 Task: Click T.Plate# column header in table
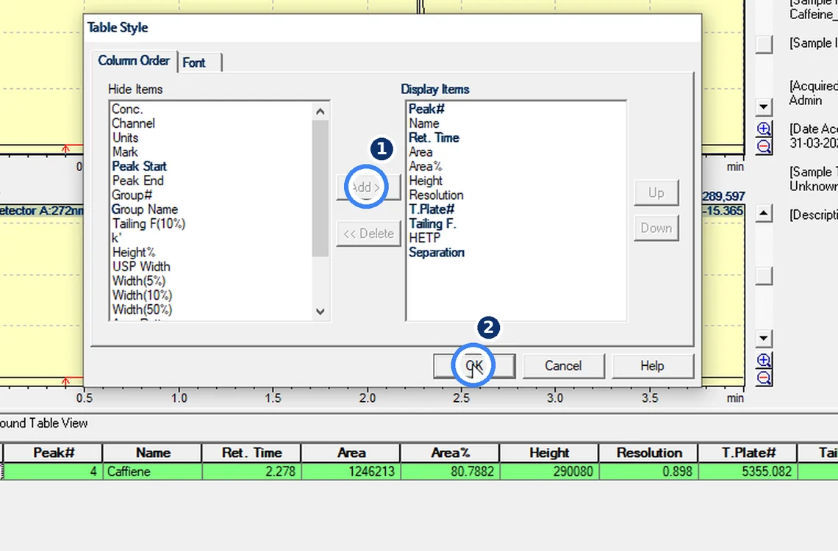pos(748,453)
